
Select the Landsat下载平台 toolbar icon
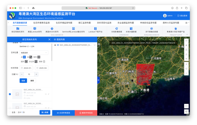[x=95, y=29]
